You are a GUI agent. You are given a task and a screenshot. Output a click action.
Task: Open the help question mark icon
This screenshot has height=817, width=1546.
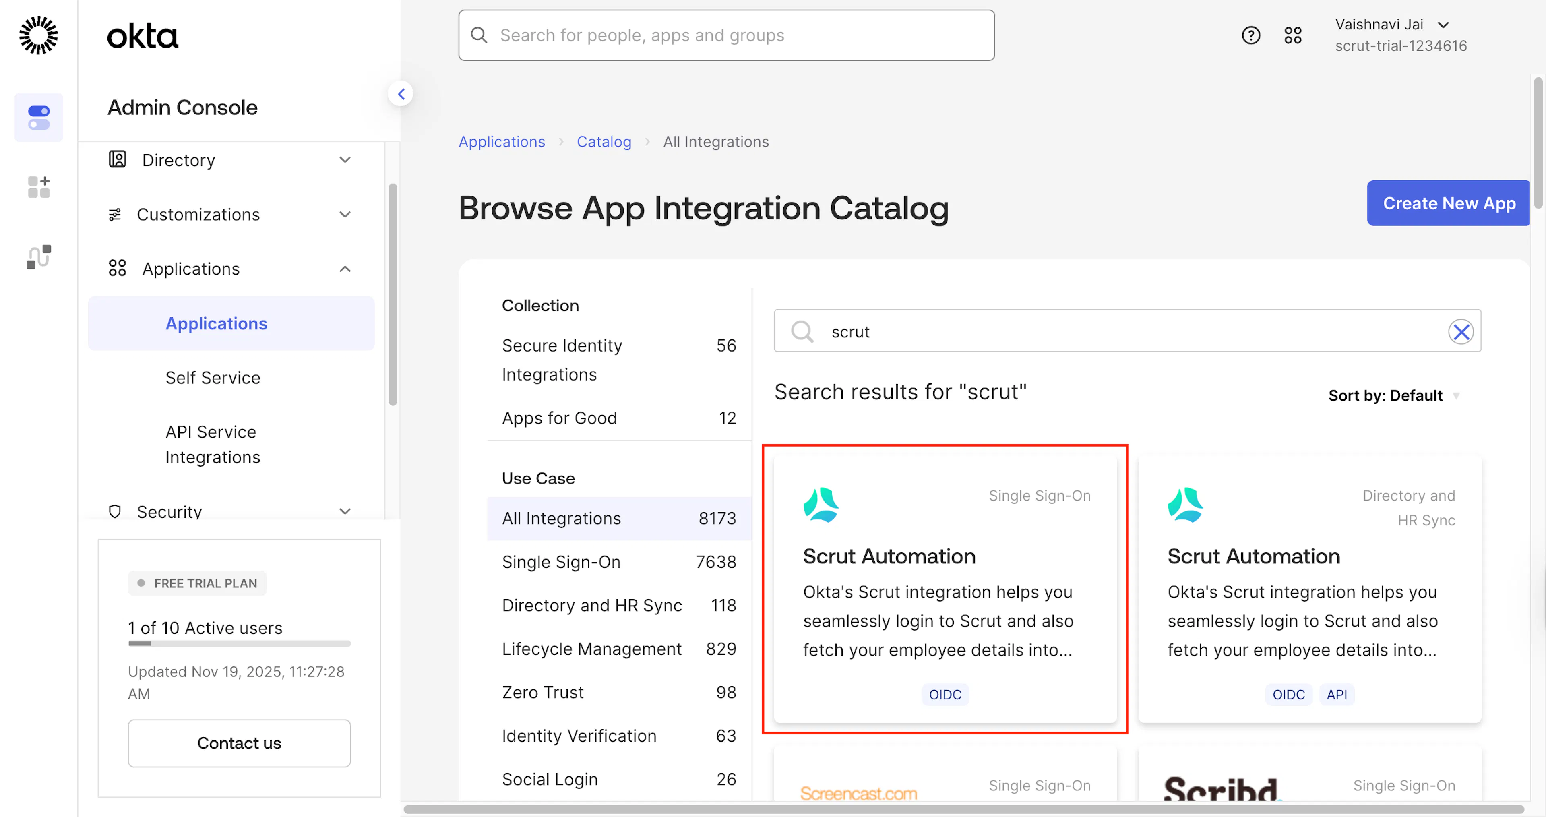click(1251, 35)
